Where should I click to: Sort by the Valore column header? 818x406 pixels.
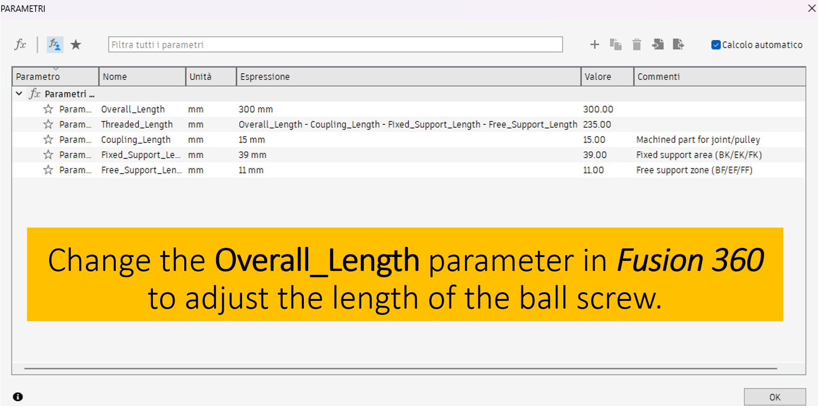(607, 77)
